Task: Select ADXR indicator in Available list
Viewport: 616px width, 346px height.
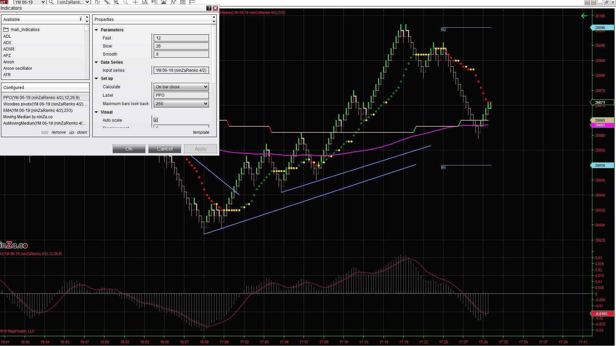Action: pyautogui.click(x=9, y=49)
